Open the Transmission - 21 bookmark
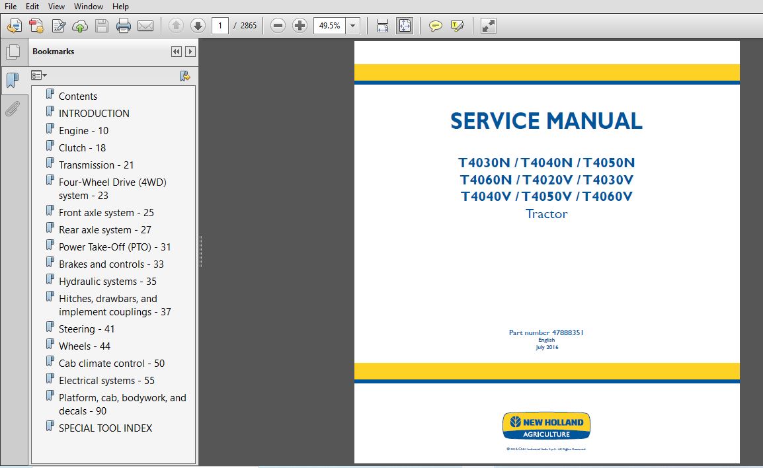This screenshot has width=763, height=468. coord(97,165)
